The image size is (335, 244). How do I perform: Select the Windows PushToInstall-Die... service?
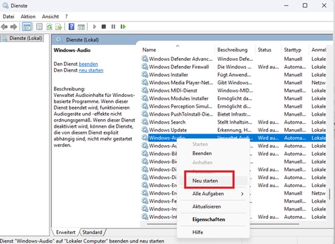[x=181, y=114]
